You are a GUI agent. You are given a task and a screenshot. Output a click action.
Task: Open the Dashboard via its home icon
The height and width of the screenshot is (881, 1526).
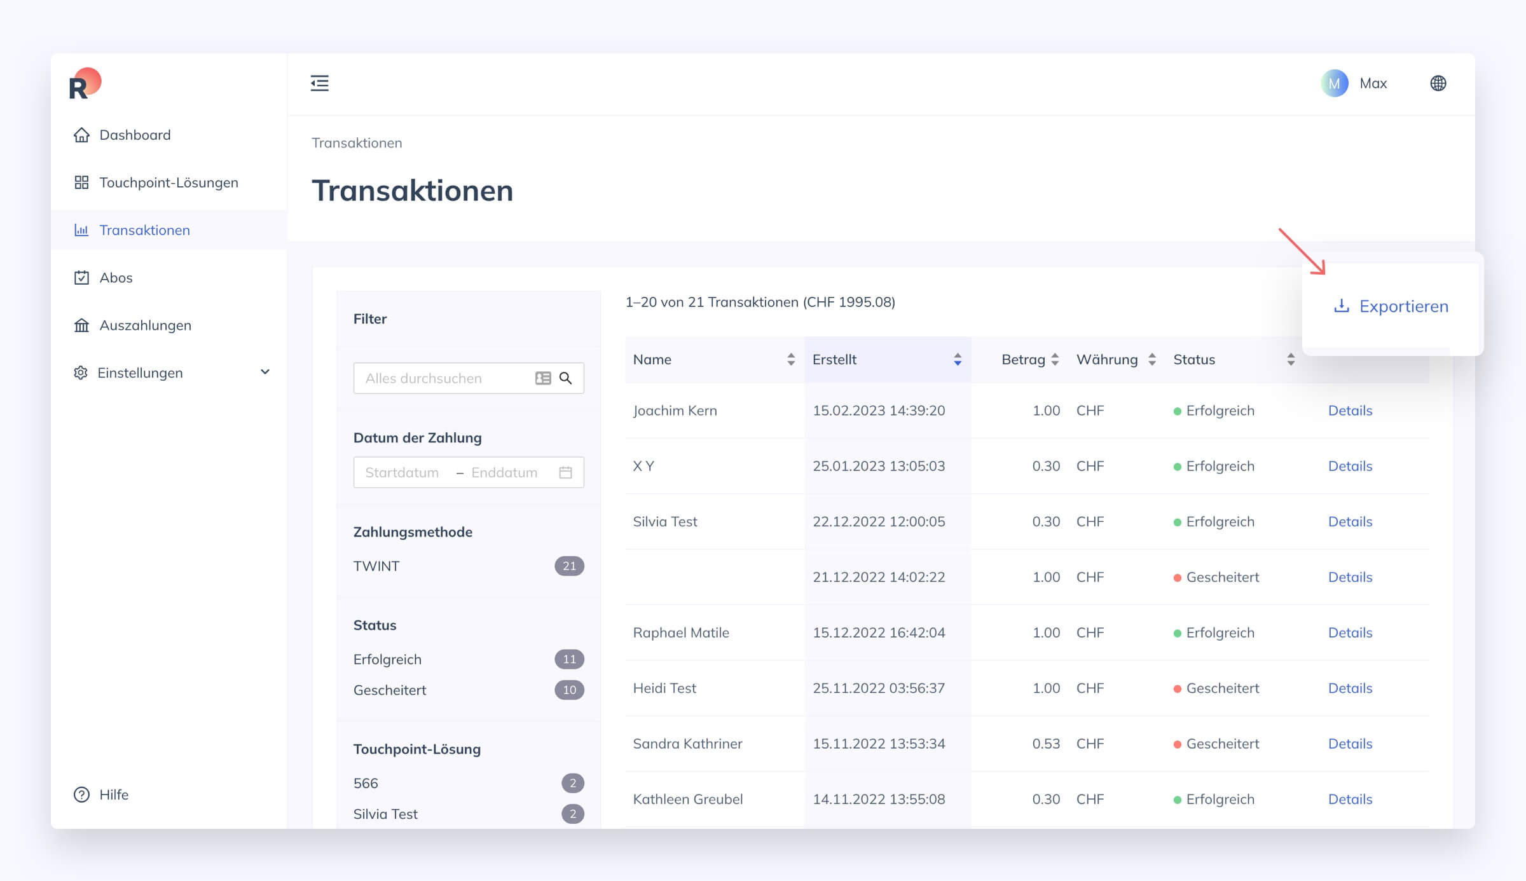pyautogui.click(x=81, y=135)
